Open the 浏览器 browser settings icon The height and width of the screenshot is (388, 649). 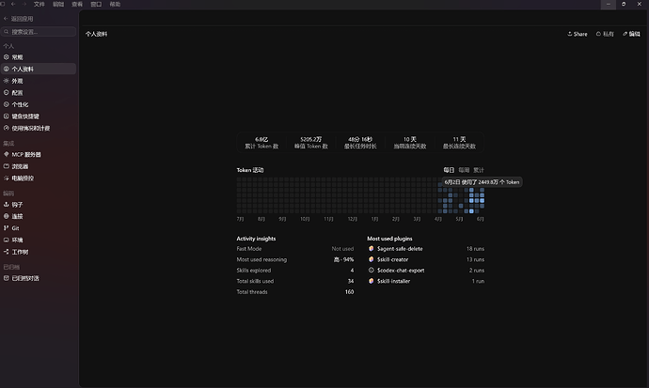[7, 166]
